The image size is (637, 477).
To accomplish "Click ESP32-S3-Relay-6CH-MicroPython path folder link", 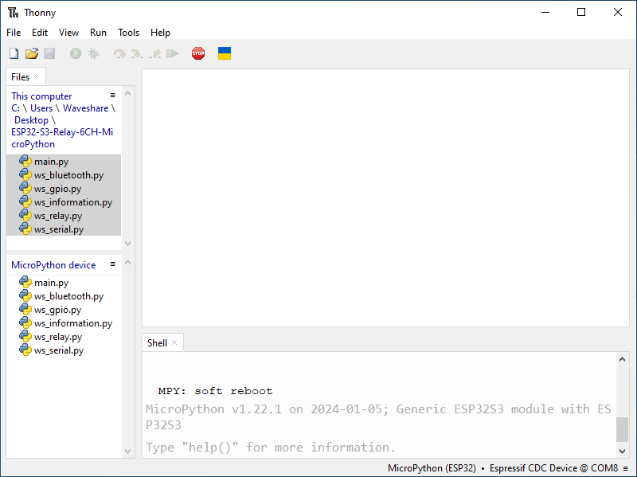I will tap(62, 138).
